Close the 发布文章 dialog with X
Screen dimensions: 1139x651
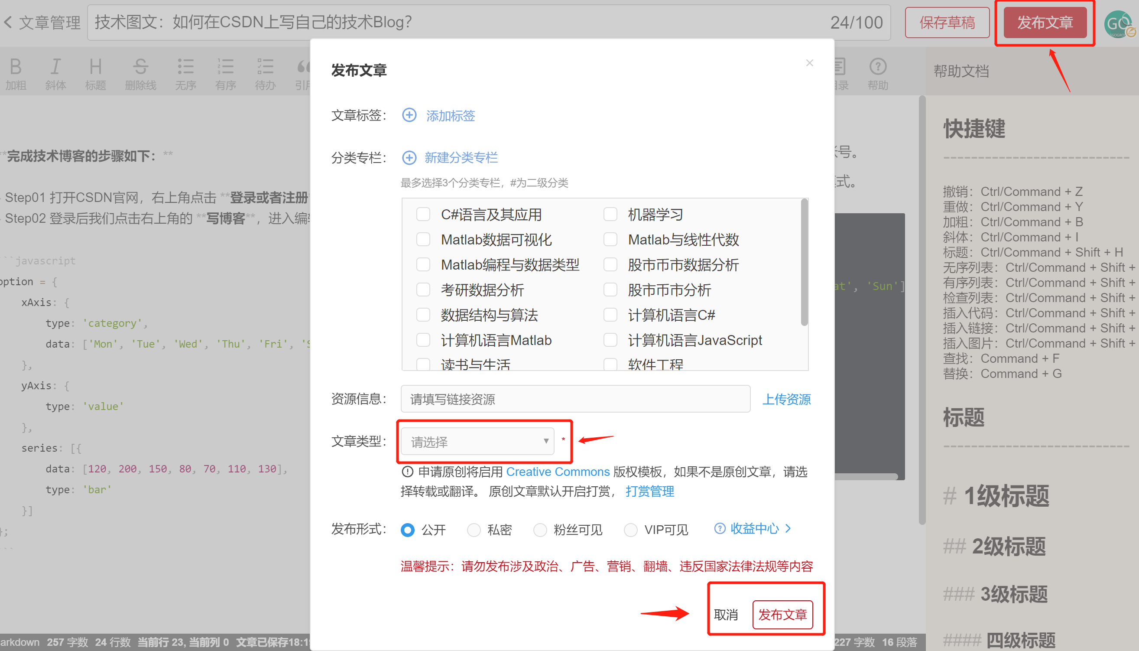coord(809,63)
